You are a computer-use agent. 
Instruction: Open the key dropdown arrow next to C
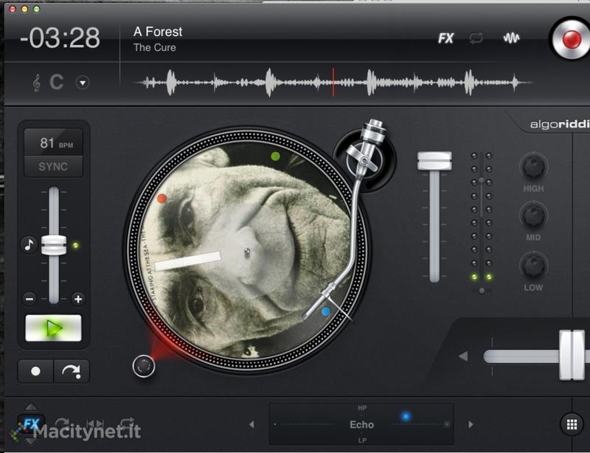coord(83,83)
